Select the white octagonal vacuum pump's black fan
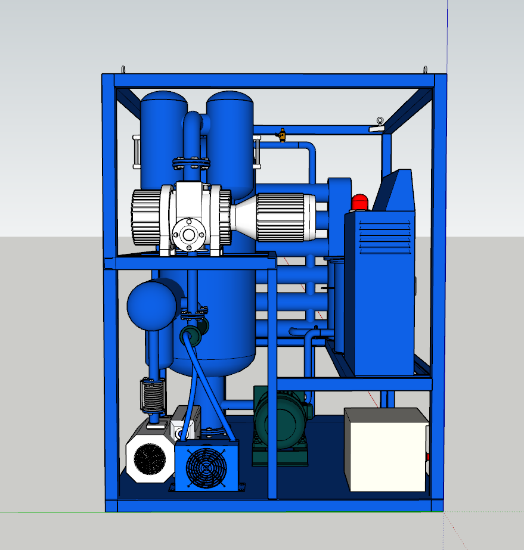The height and width of the screenshot is (550, 524). click(150, 458)
